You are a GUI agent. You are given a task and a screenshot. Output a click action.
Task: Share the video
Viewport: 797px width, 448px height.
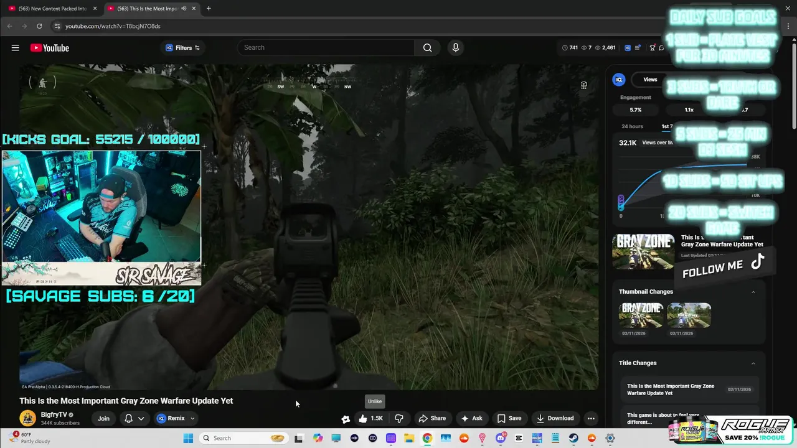tap(432, 418)
